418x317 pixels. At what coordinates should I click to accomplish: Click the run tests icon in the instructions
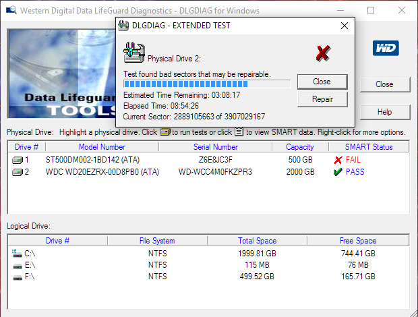165,132
